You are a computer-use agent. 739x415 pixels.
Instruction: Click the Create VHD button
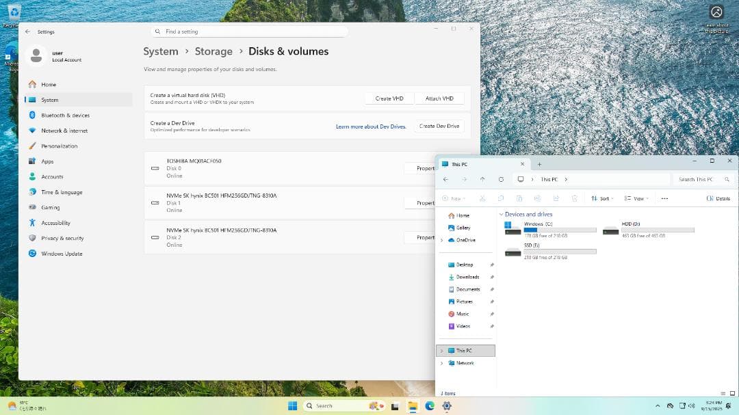coord(389,98)
